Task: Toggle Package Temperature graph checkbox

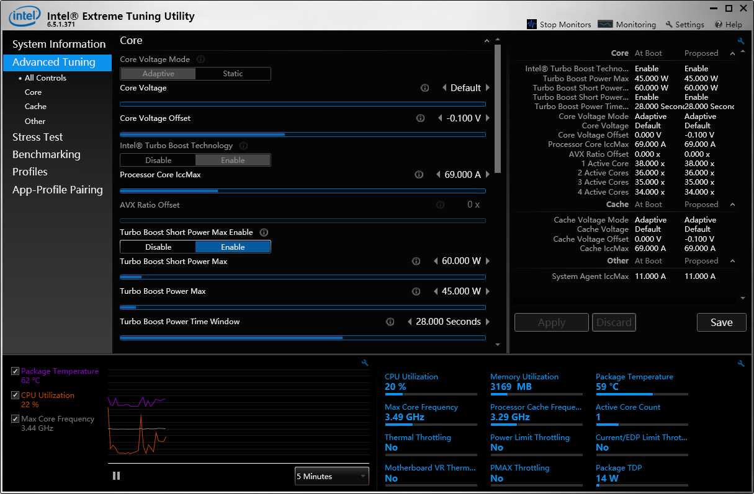Action: pos(16,371)
